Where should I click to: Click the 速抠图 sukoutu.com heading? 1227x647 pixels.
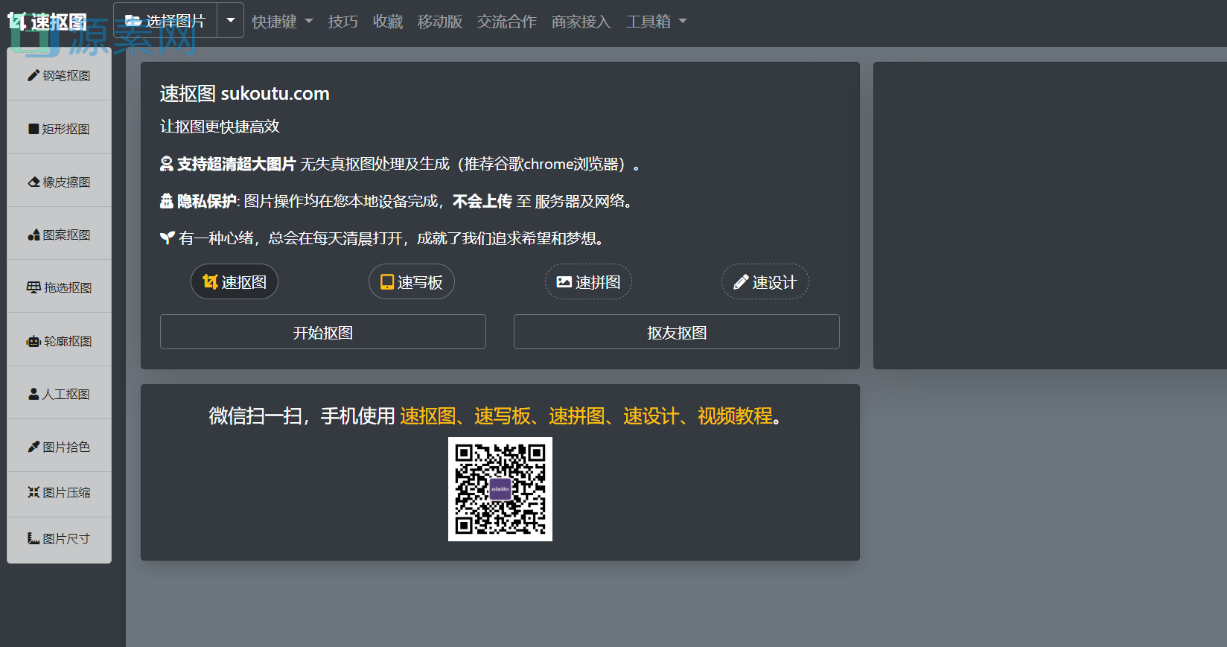(245, 94)
